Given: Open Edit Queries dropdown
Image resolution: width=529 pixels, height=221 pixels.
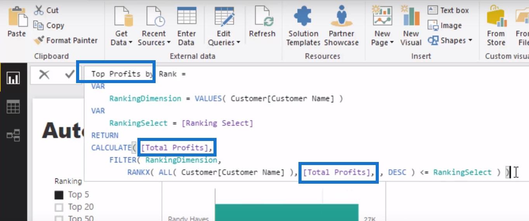Looking at the screenshot, I should tap(224, 26).
